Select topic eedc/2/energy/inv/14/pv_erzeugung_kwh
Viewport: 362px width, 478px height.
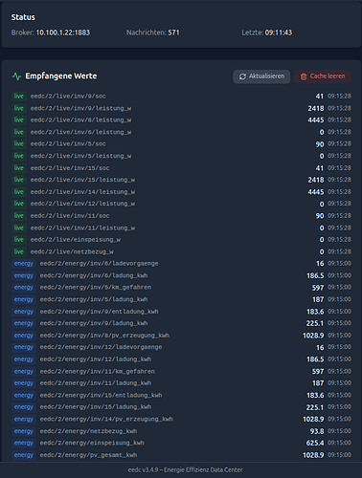(106, 419)
